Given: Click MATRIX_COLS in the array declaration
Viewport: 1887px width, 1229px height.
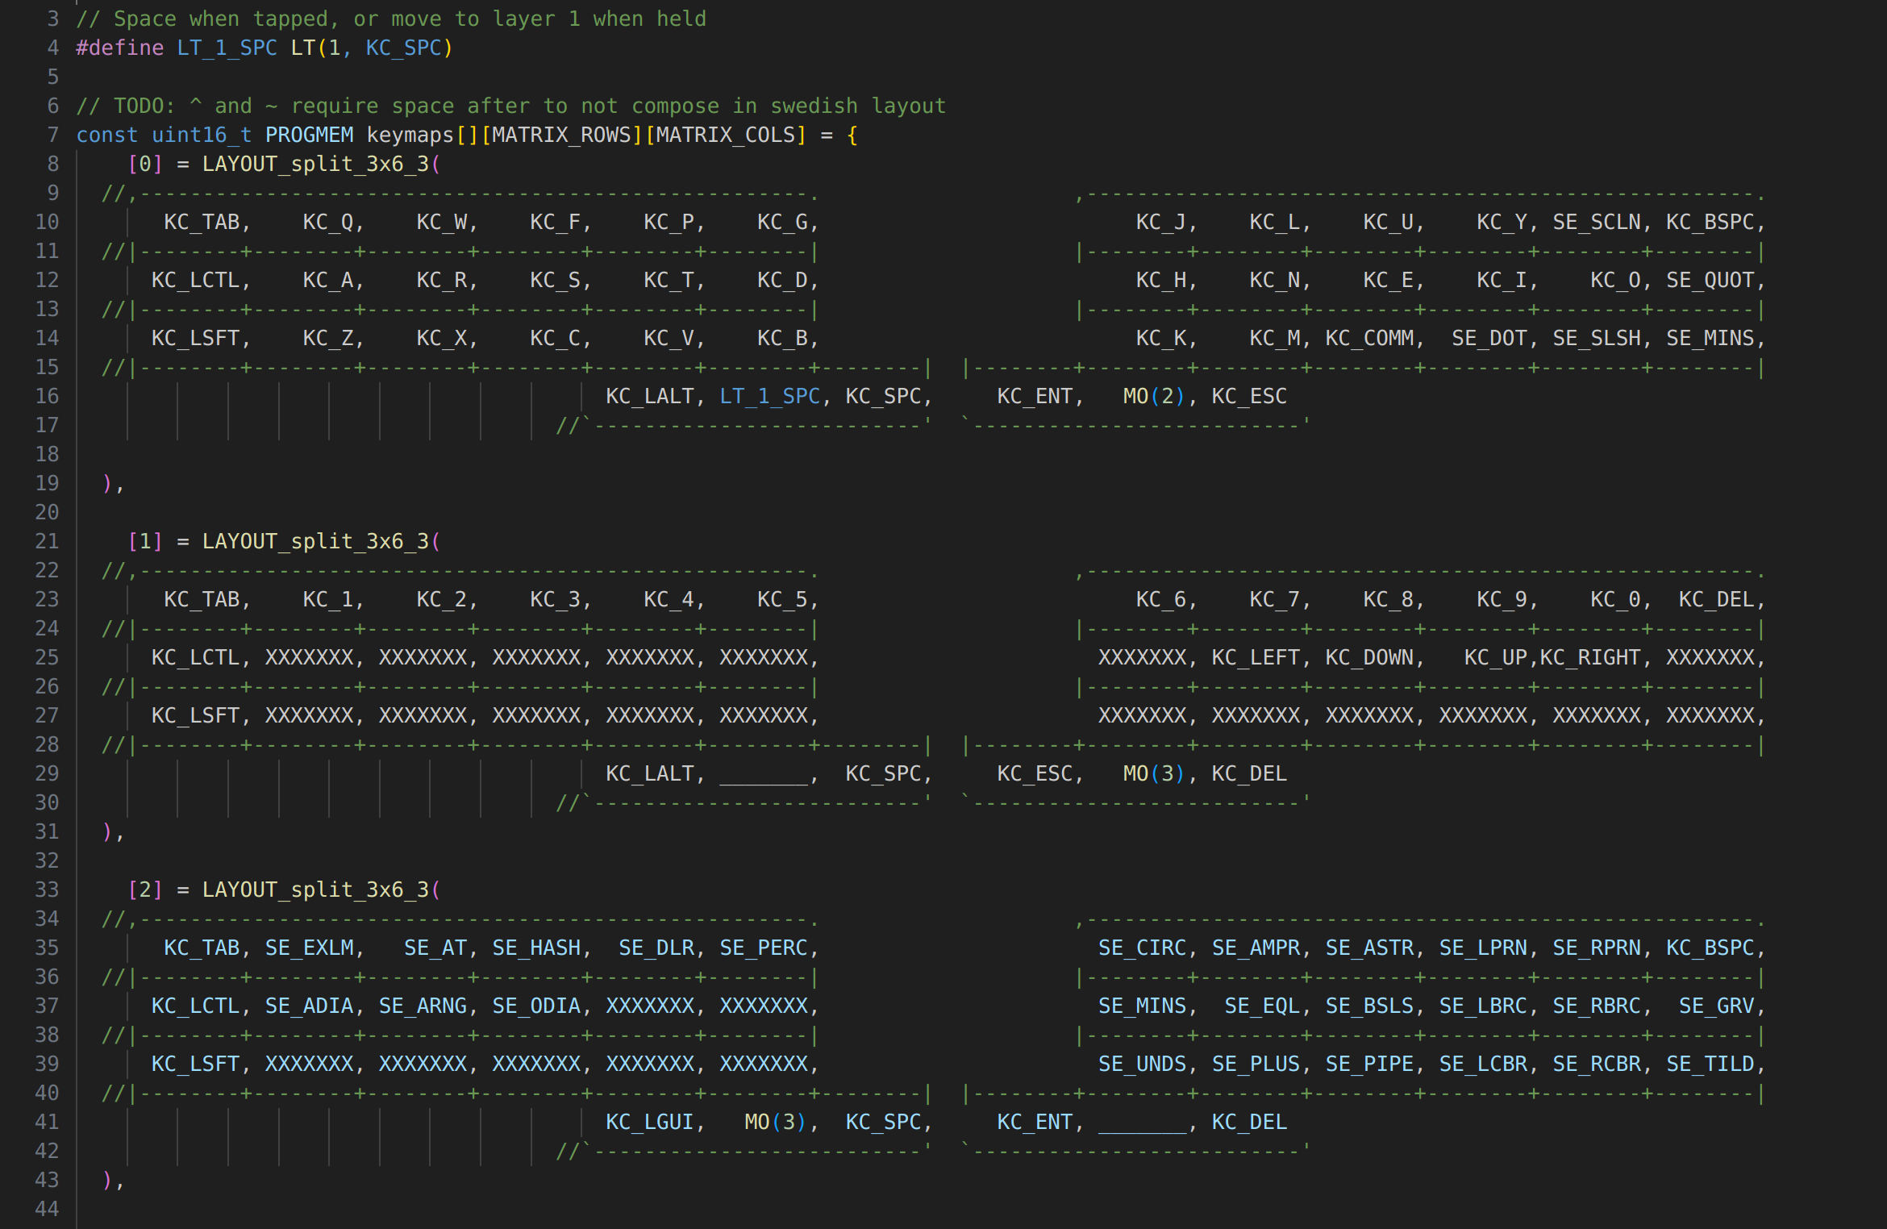Looking at the screenshot, I should pos(726,135).
